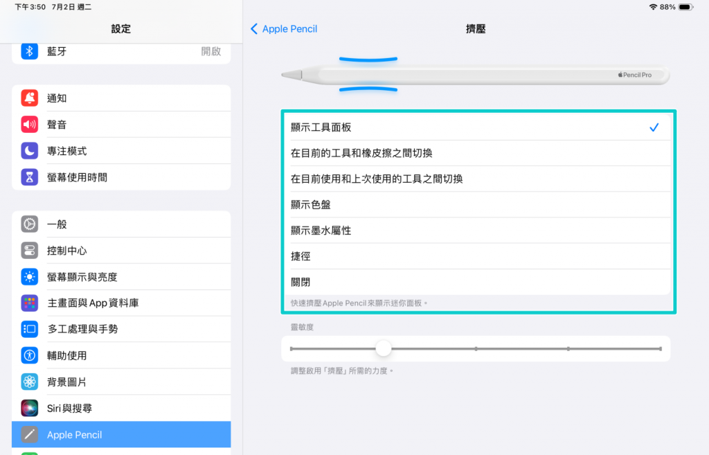Tap the sensitivity slider knob

[384, 348]
